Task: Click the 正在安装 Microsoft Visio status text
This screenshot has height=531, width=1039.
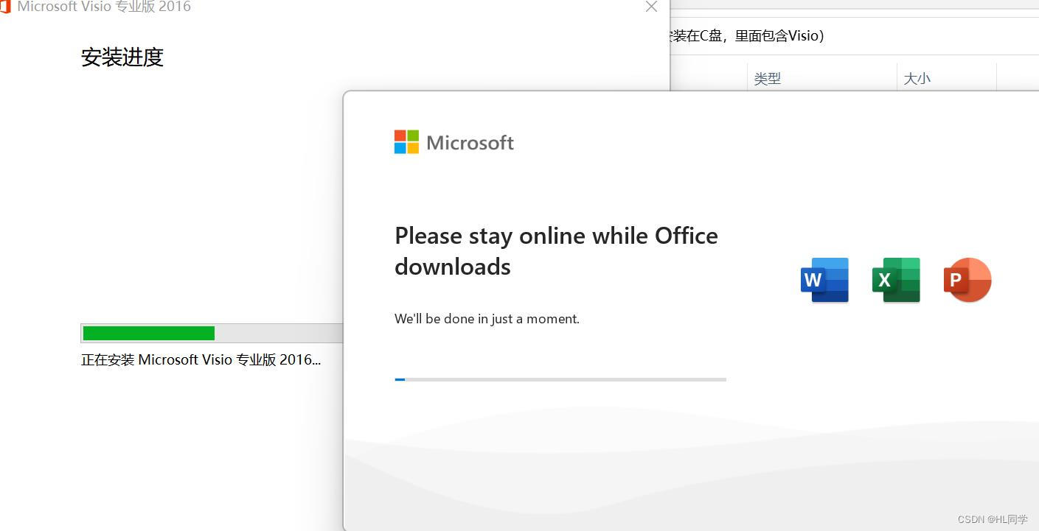Action: tap(201, 359)
